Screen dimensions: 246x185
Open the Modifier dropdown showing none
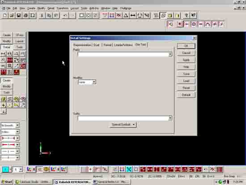(87, 82)
